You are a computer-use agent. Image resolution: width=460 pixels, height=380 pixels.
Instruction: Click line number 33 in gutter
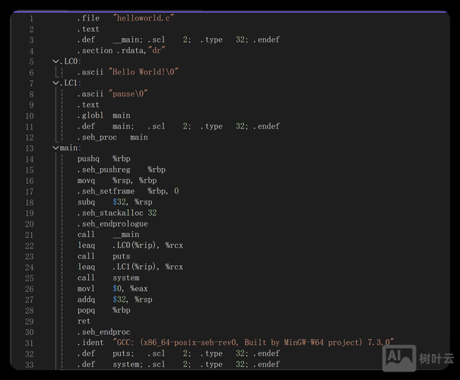click(x=29, y=365)
